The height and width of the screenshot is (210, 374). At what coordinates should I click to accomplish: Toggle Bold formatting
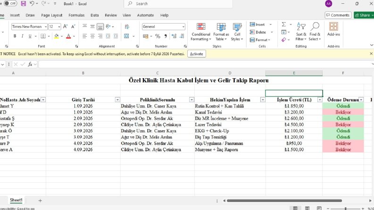tap(15, 36)
